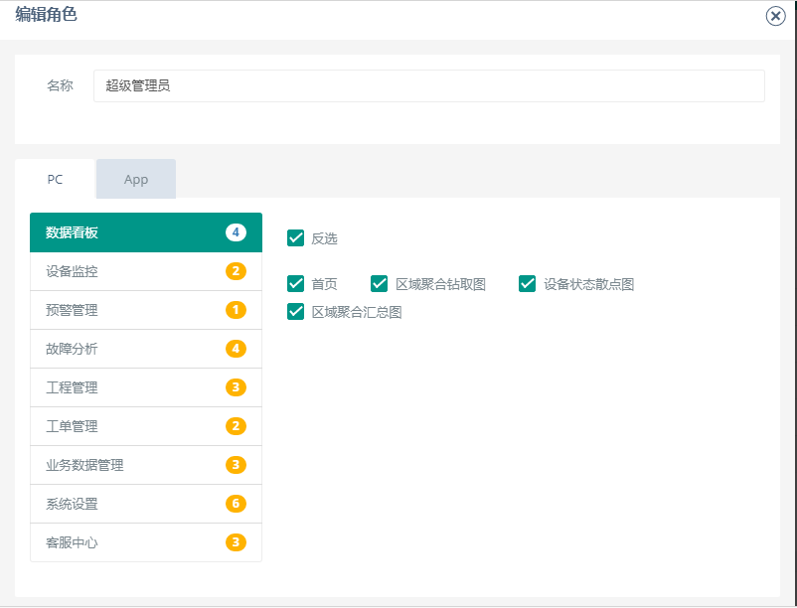Viewport: 797px width, 608px height.
Task: Uncheck the 首页 checkbox
Action: click(295, 283)
